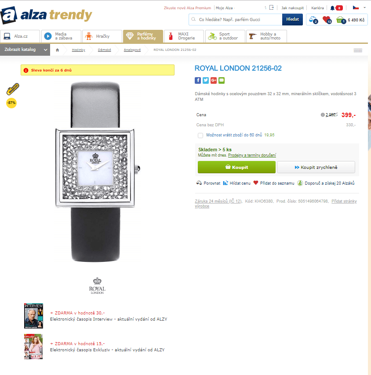Image resolution: width=371 pixels, height=375 pixels.
Task: Open comparison scales icon in header
Action: (313, 20)
